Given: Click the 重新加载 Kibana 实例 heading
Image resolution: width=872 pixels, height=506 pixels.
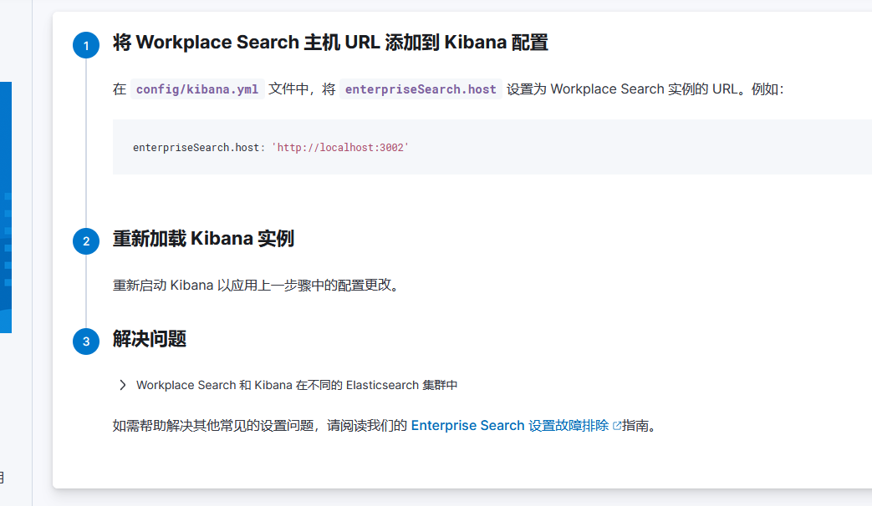Looking at the screenshot, I should click(203, 239).
